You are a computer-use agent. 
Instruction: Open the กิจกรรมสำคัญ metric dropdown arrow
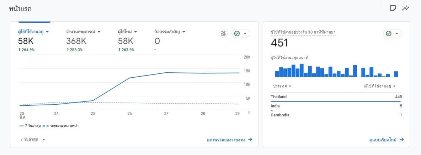click(184, 32)
